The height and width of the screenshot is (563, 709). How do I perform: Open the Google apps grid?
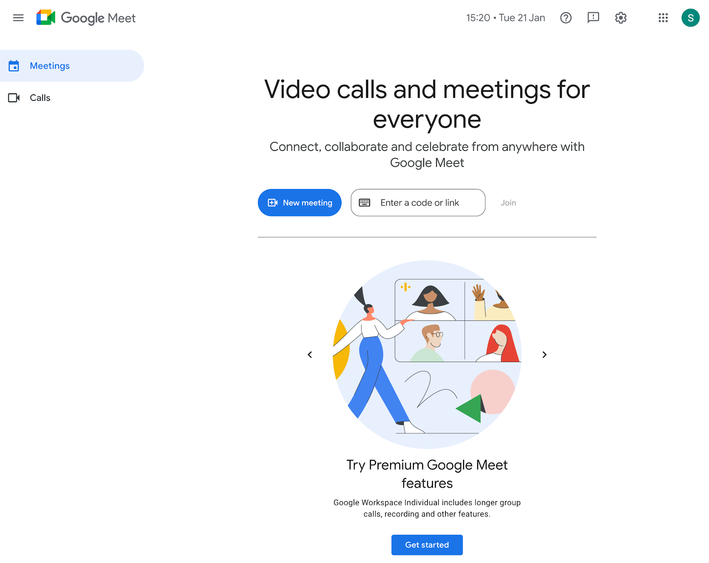tap(663, 18)
